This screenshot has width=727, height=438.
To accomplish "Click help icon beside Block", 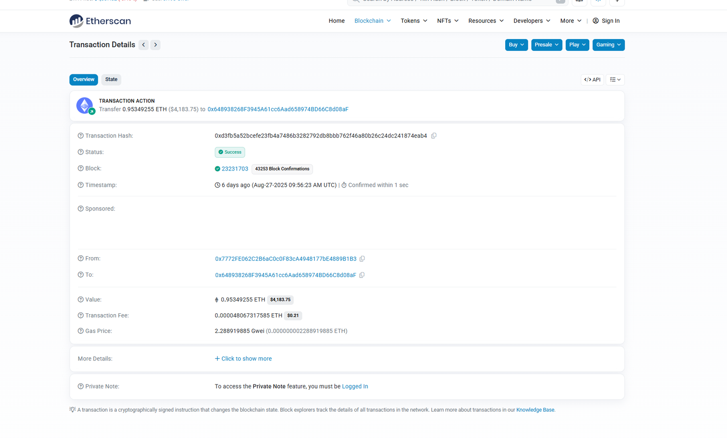I will (80, 168).
